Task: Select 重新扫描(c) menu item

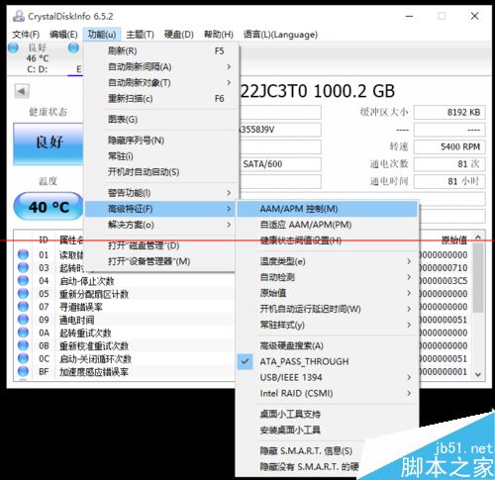Action: (x=161, y=99)
